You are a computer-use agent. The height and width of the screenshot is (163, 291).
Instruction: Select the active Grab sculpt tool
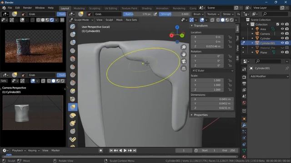tap(73, 107)
